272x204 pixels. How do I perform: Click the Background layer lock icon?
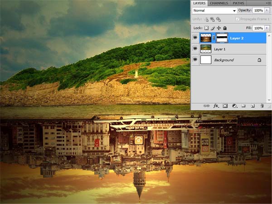point(259,60)
